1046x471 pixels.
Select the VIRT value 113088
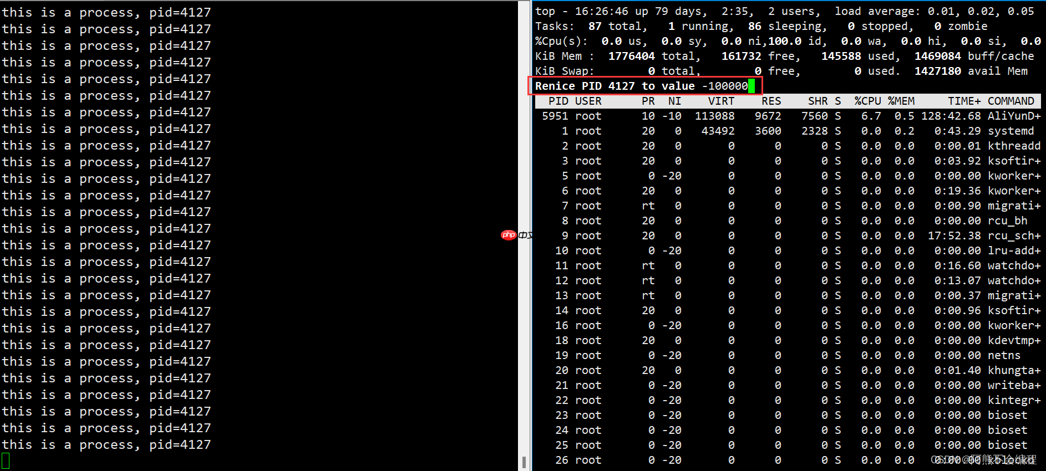click(715, 116)
